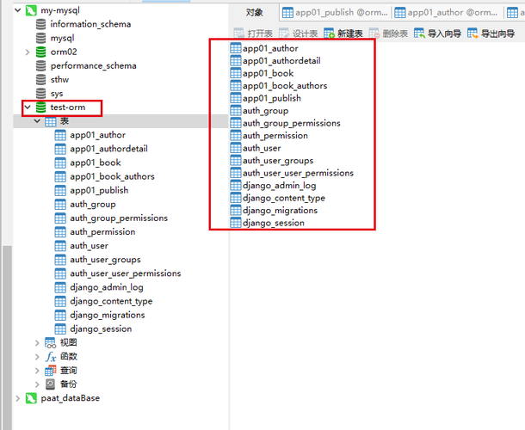This screenshot has width=525, height=430.
Task: Select django_migrations in the tree
Action: point(107,316)
